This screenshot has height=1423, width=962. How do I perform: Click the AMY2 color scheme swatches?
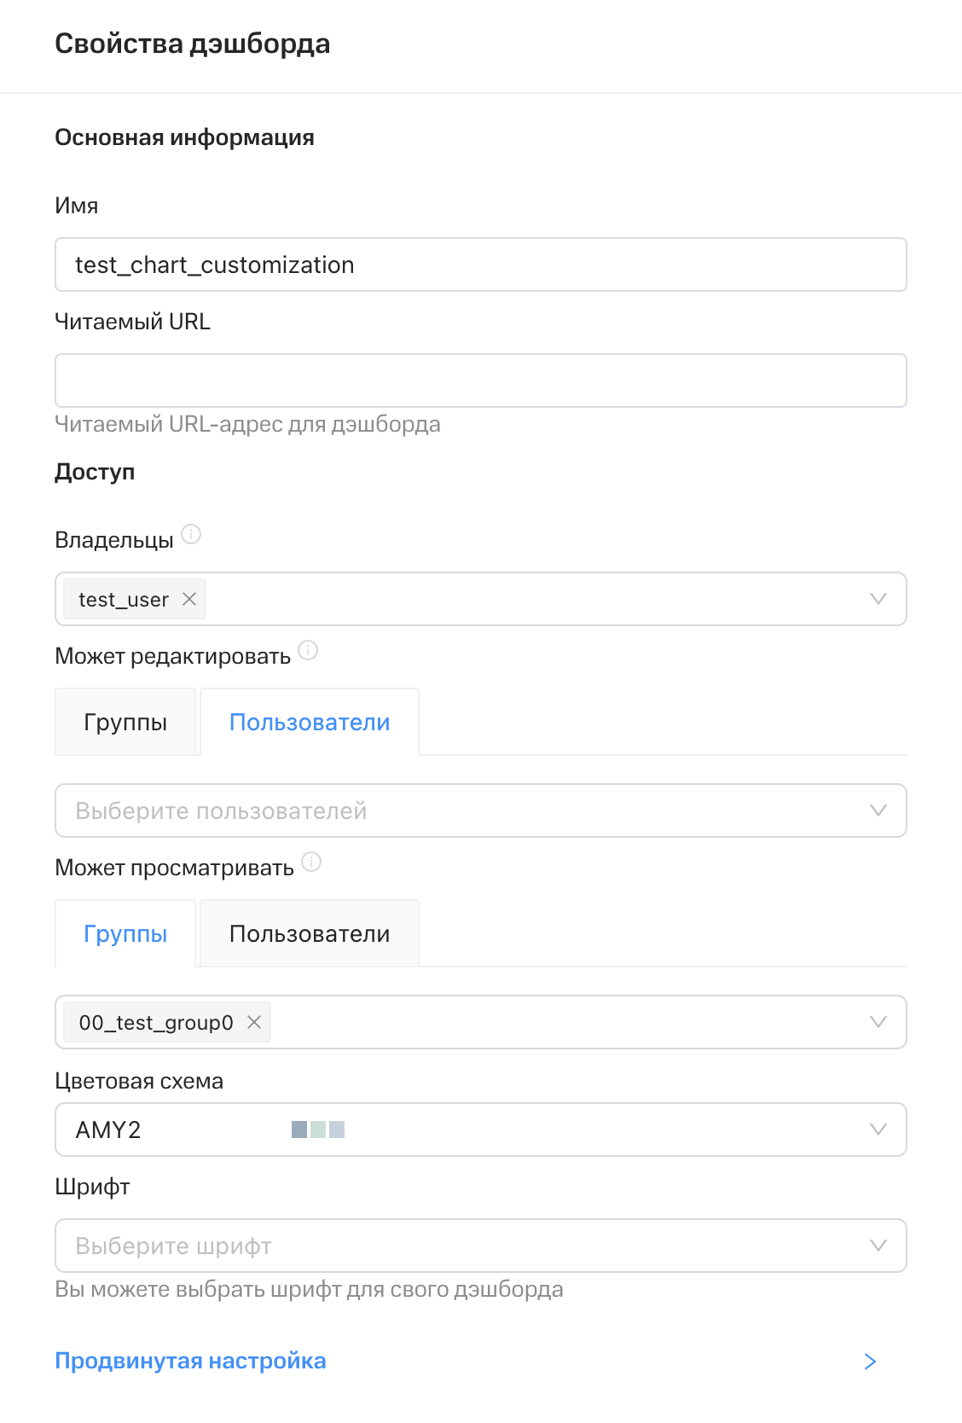tap(318, 1130)
